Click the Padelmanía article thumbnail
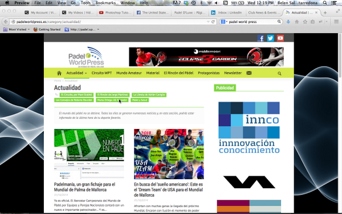The height and width of the screenshot is (214, 342). pyautogui.click(x=89, y=154)
